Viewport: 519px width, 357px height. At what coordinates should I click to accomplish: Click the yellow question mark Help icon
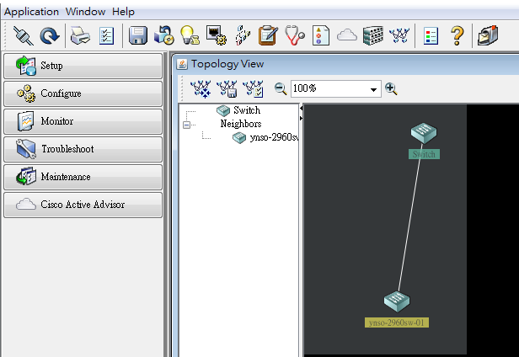pyautogui.click(x=457, y=35)
